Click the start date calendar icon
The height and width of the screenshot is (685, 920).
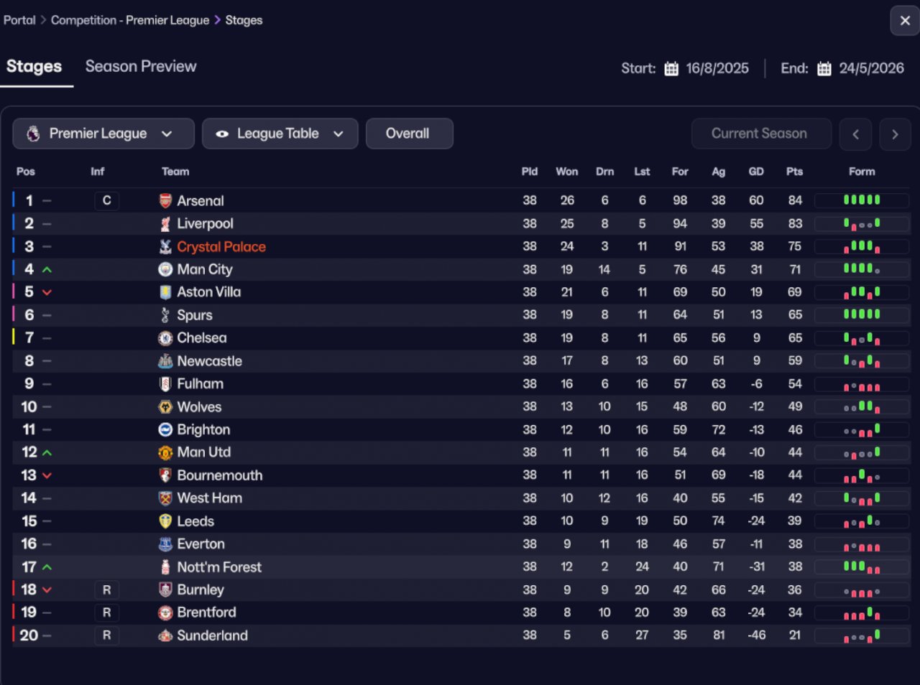coord(671,69)
